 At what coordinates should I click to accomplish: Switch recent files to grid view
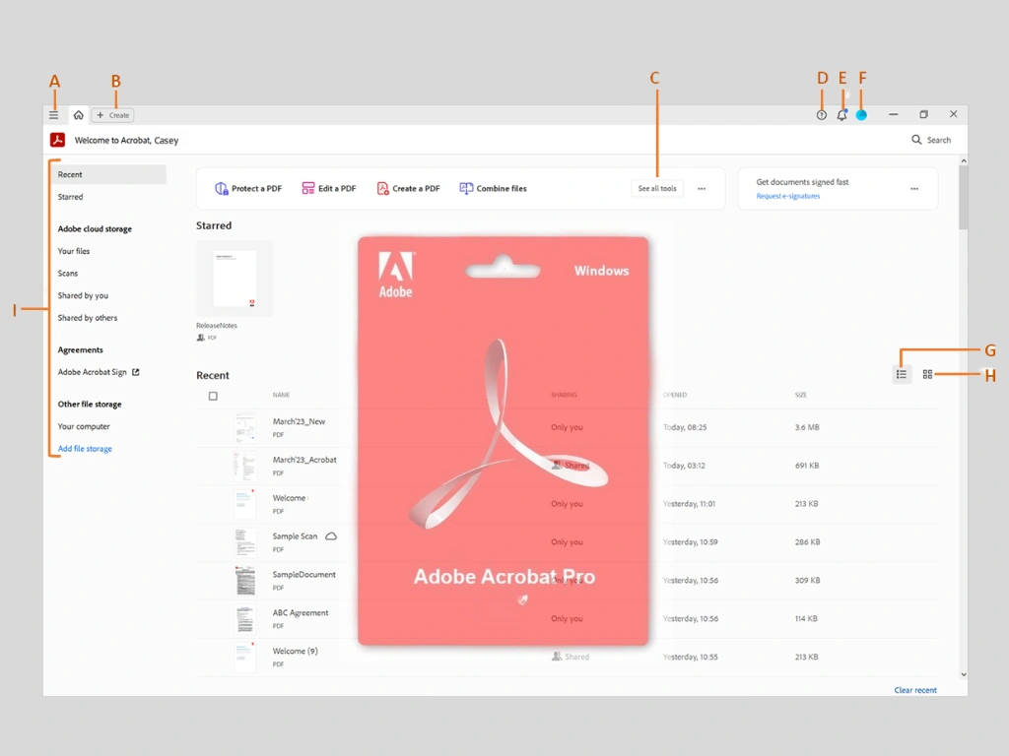[x=927, y=374]
